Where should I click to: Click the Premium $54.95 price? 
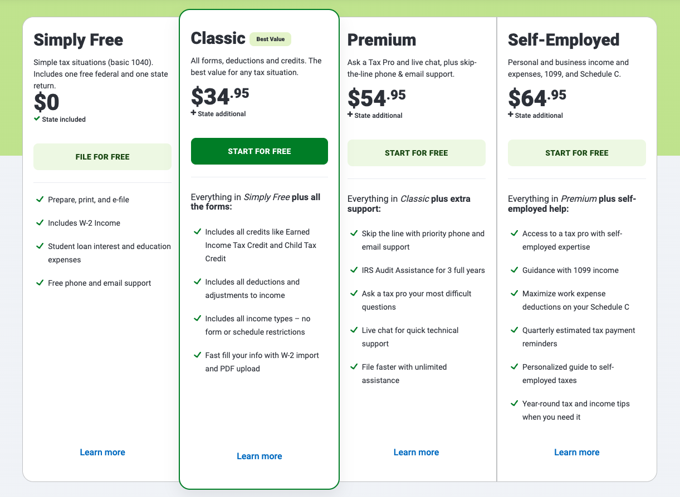coord(376,97)
